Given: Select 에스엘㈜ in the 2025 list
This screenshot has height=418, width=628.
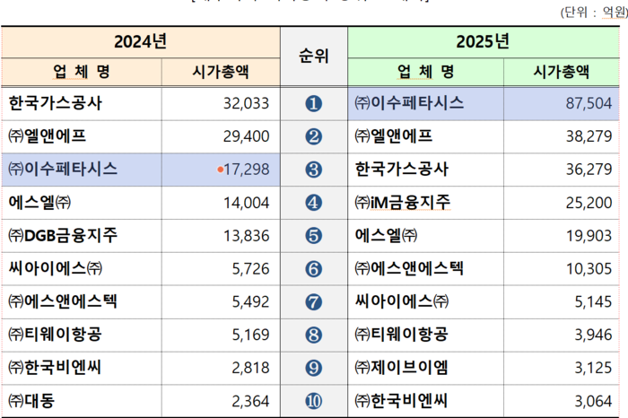Looking at the screenshot, I should click(386, 235).
